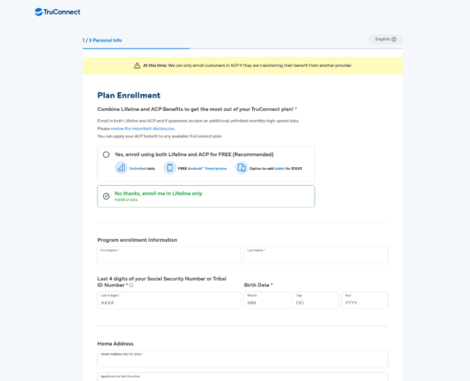Screen dimensions: 470x381
Task: Click the Birth Date label
Action: tap(257, 285)
